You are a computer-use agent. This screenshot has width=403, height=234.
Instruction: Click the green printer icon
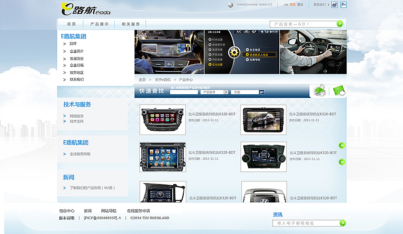[x=319, y=91]
